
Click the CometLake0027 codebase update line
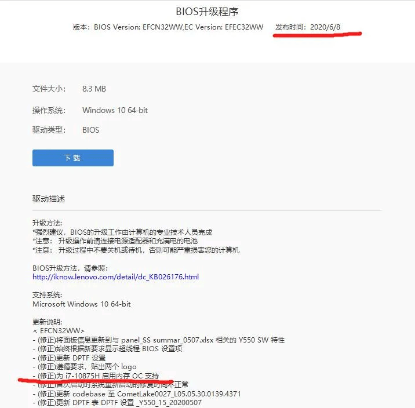point(137,394)
